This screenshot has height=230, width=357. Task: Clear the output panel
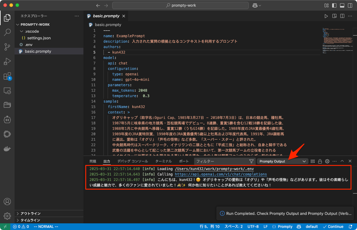[313, 161]
